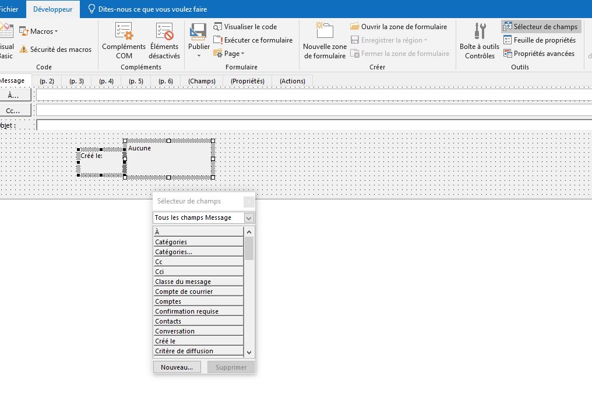Click the lightbulb help icon

click(x=91, y=9)
